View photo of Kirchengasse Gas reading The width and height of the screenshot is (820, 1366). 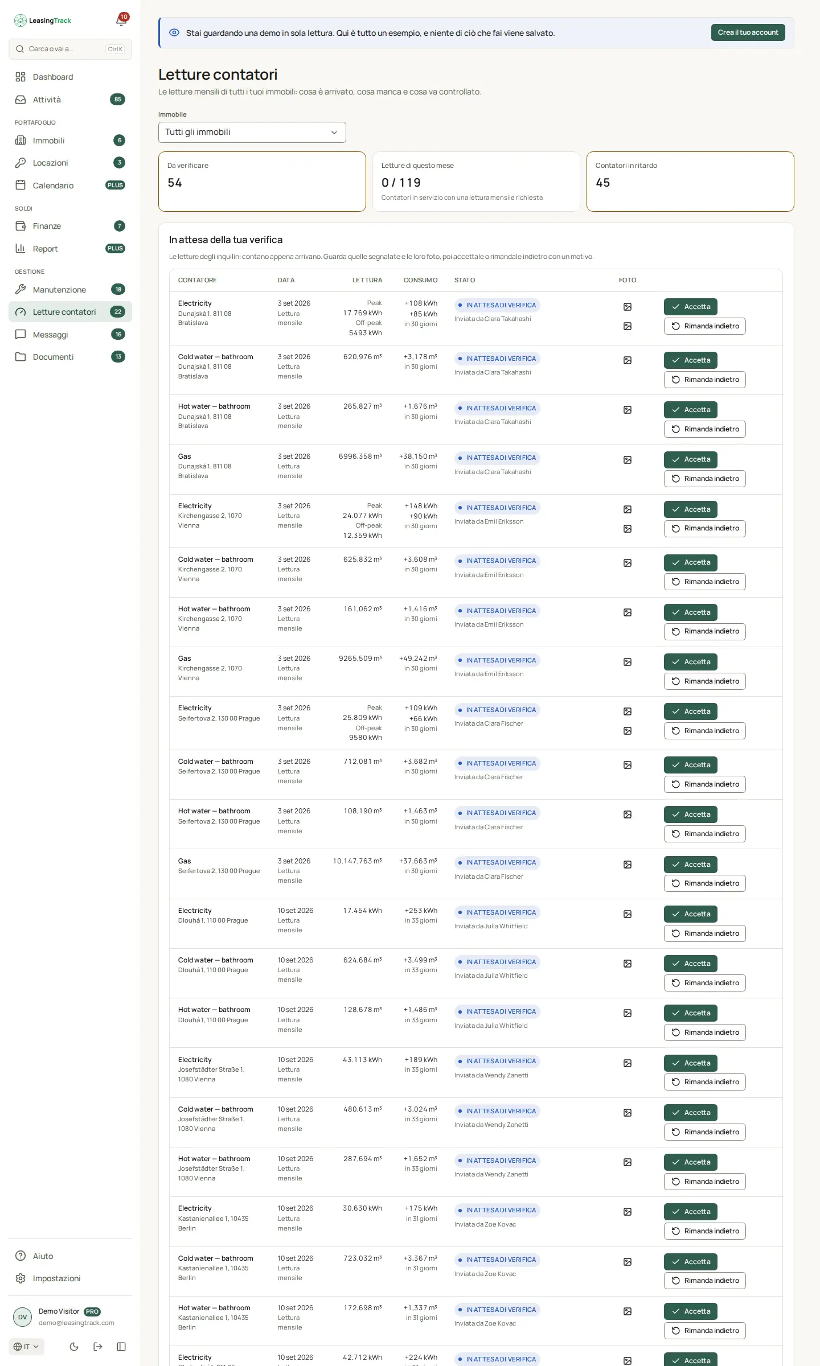(628, 662)
